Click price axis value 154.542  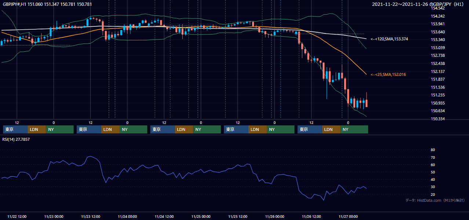438,8
